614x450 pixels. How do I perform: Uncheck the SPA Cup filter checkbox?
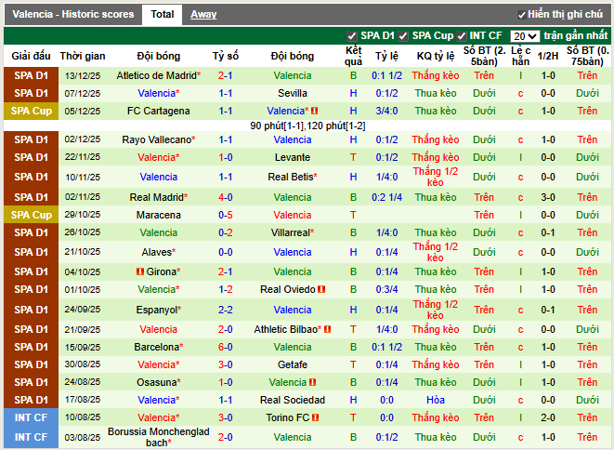pos(403,36)
